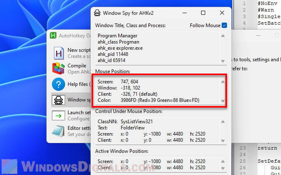Screen dimensions: 281x175
Task: Launch Window spy from Dash list
Action: tap(71, 100)
